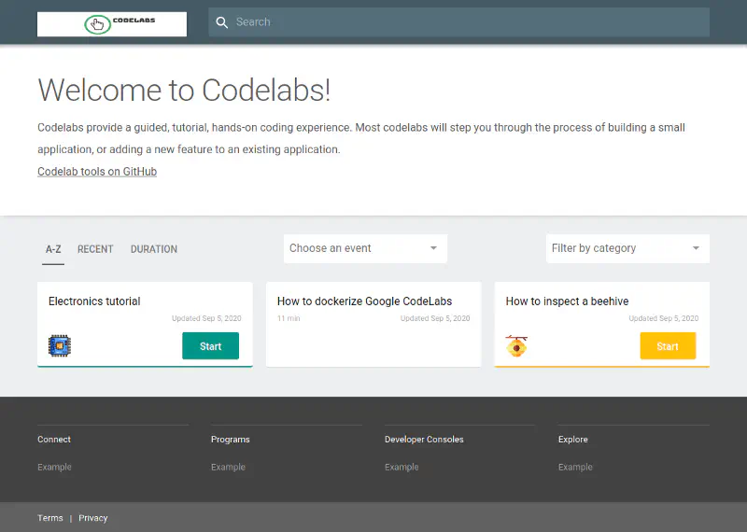This screenshot has width=747, height=532.
Task: Click the arrow on Choose an event
Action: pos(433,248)
